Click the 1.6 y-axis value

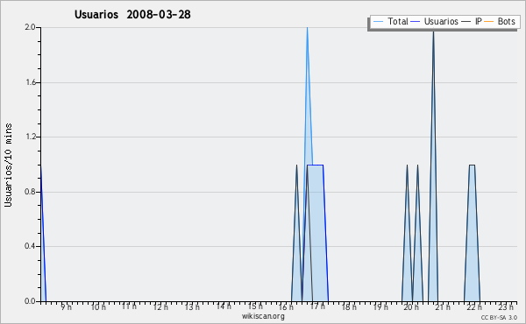tap(31, 82)
